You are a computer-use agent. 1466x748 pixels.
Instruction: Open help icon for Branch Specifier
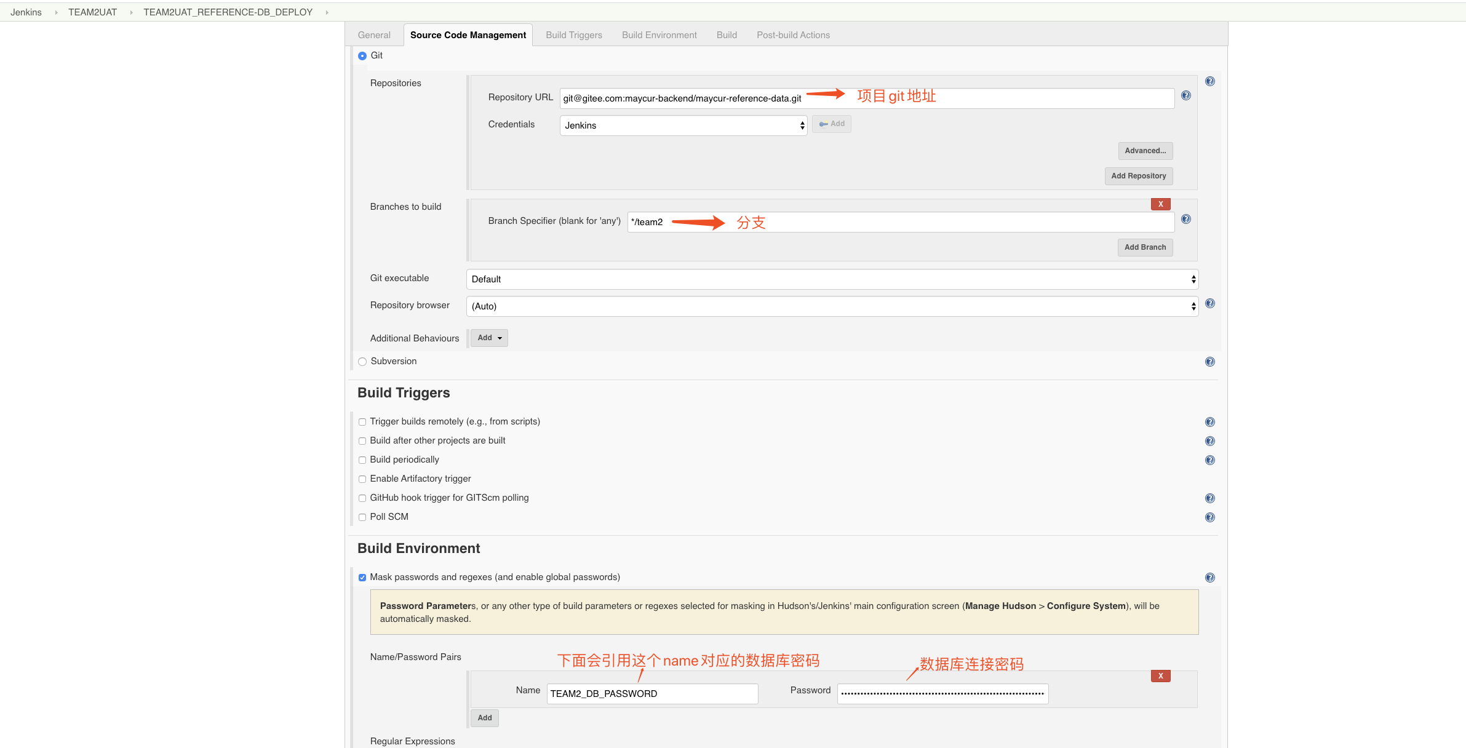[1185, 219]
